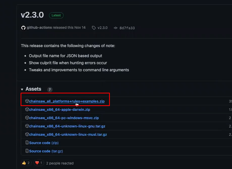Click package icon for all_platforms zip
Viewport: 232px width, 169px height.
[27, 101]
